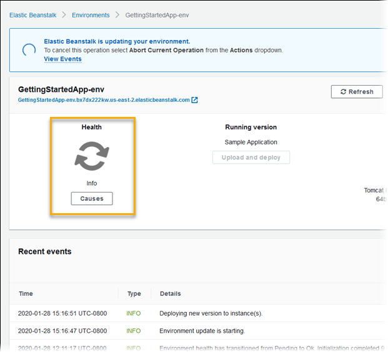Click the external link icon beside environment URL
388x352 pixels.
point(195,100)
